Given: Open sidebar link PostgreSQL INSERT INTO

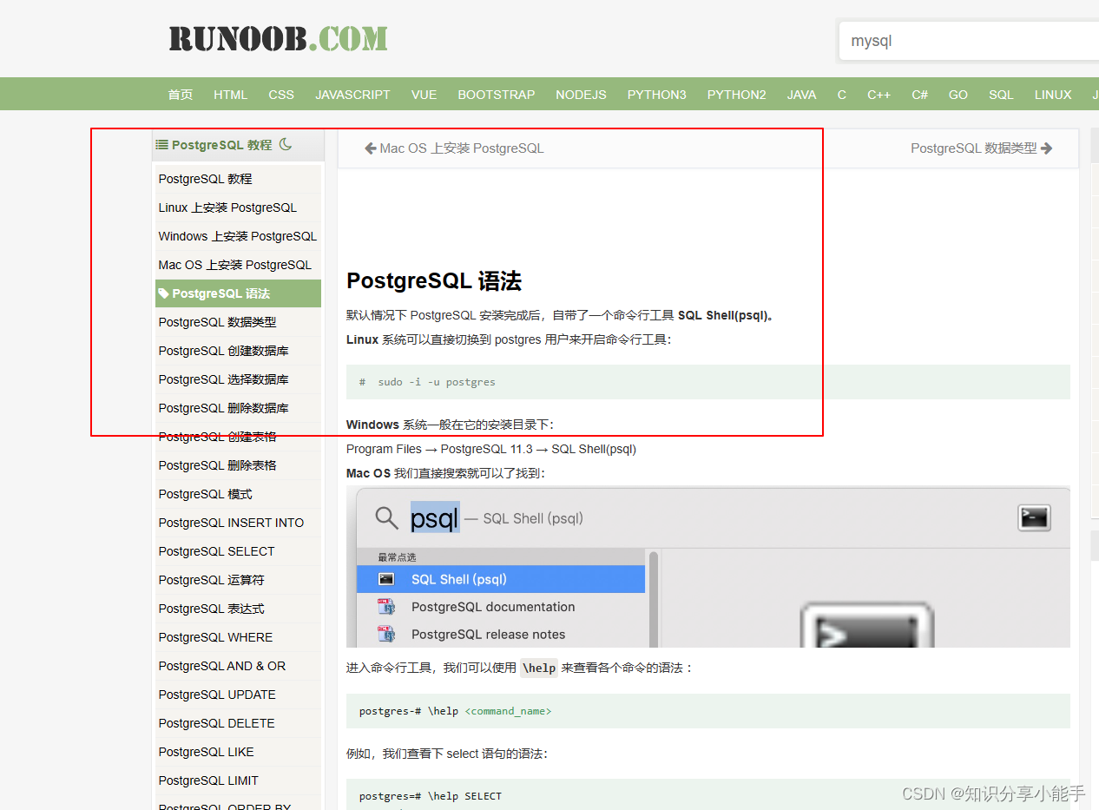Looking at the screenshot, I should 231,523.
